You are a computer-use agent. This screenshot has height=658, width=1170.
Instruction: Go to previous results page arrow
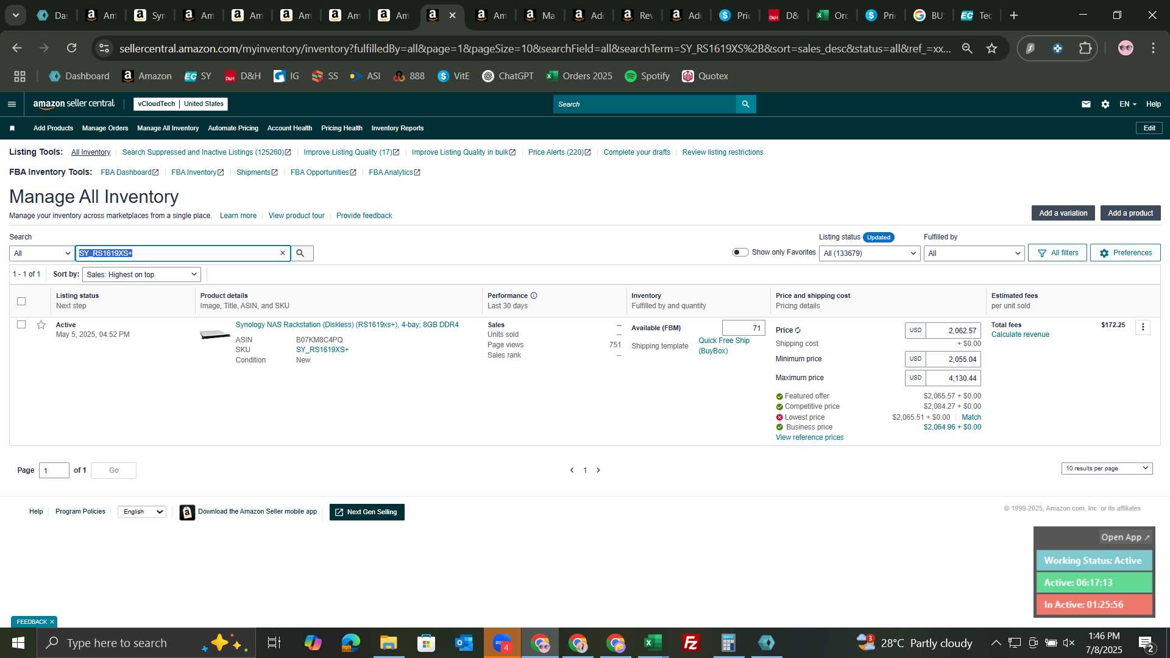[x=572, y=470]
